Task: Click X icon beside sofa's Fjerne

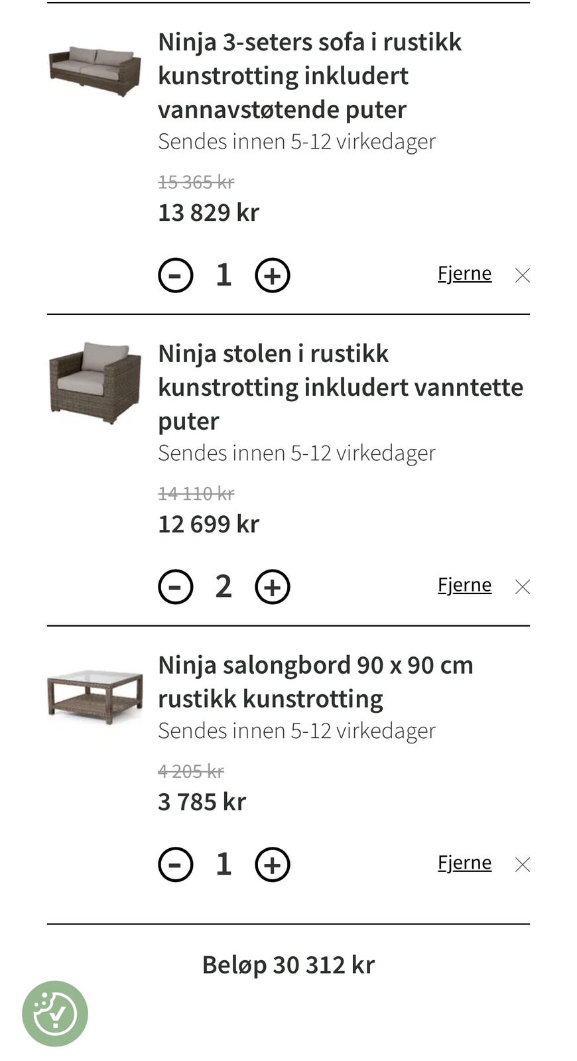Action: click(523, 275)
